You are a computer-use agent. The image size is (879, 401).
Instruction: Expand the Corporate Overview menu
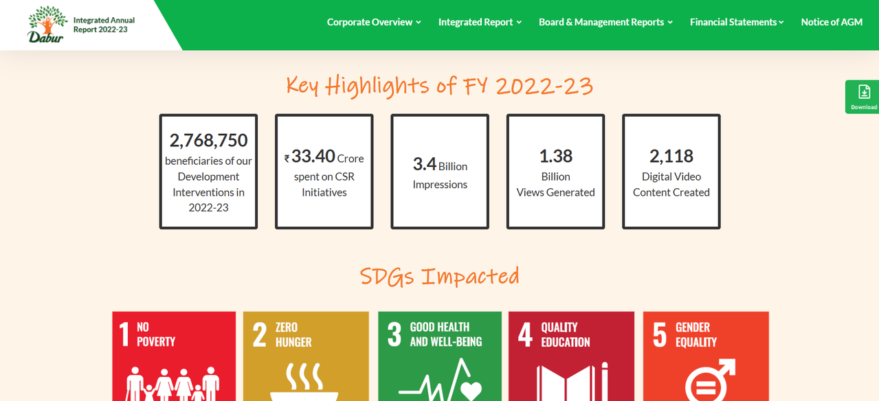pos(374,22)
